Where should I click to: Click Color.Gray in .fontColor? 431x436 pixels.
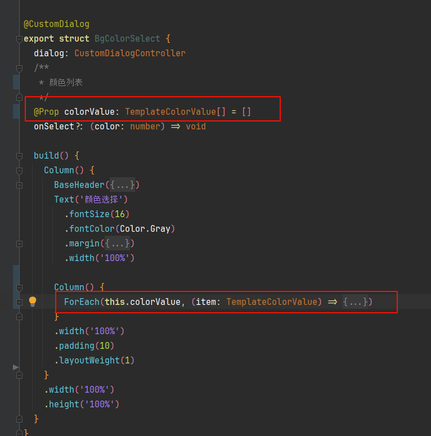145,229
